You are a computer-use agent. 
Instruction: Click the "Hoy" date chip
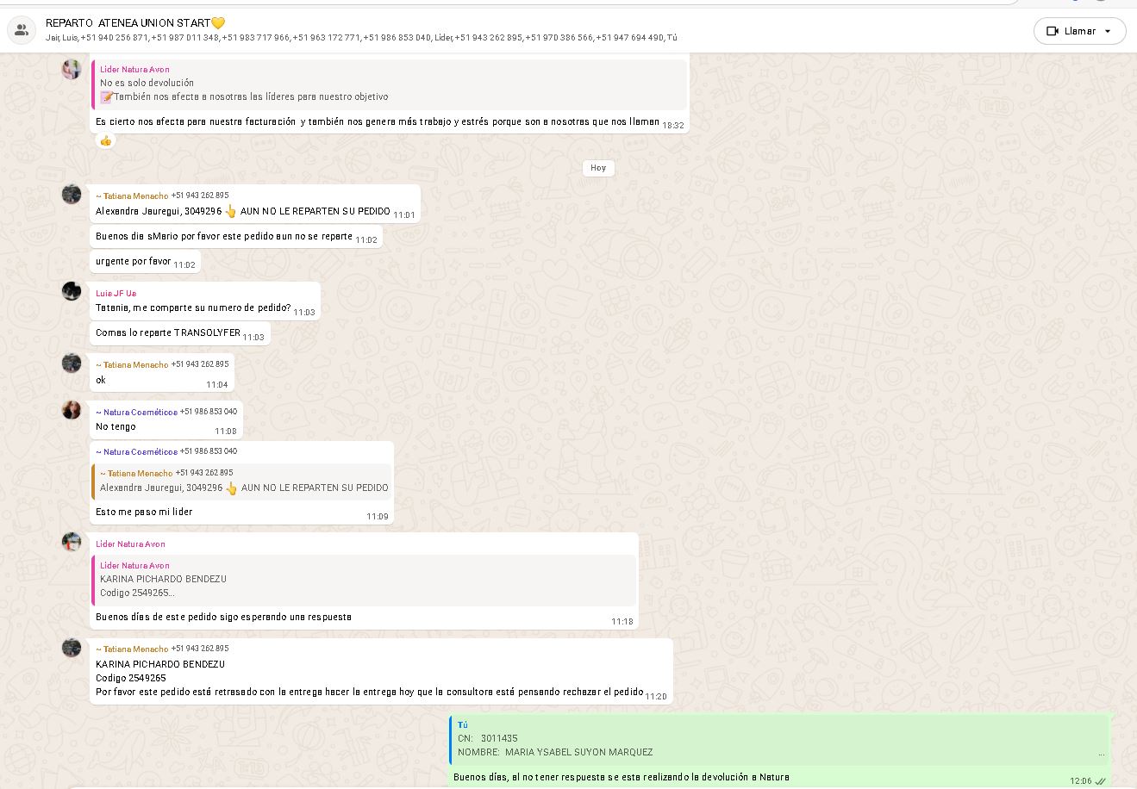(x=598, y=168)
